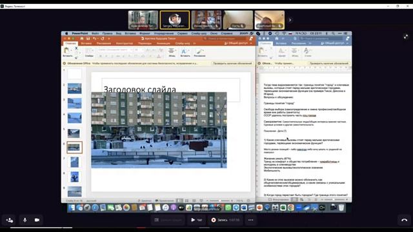413x232 pixels.
Task: Open the Шрифт font dropdown in Word
Action: tap(282, 52)
